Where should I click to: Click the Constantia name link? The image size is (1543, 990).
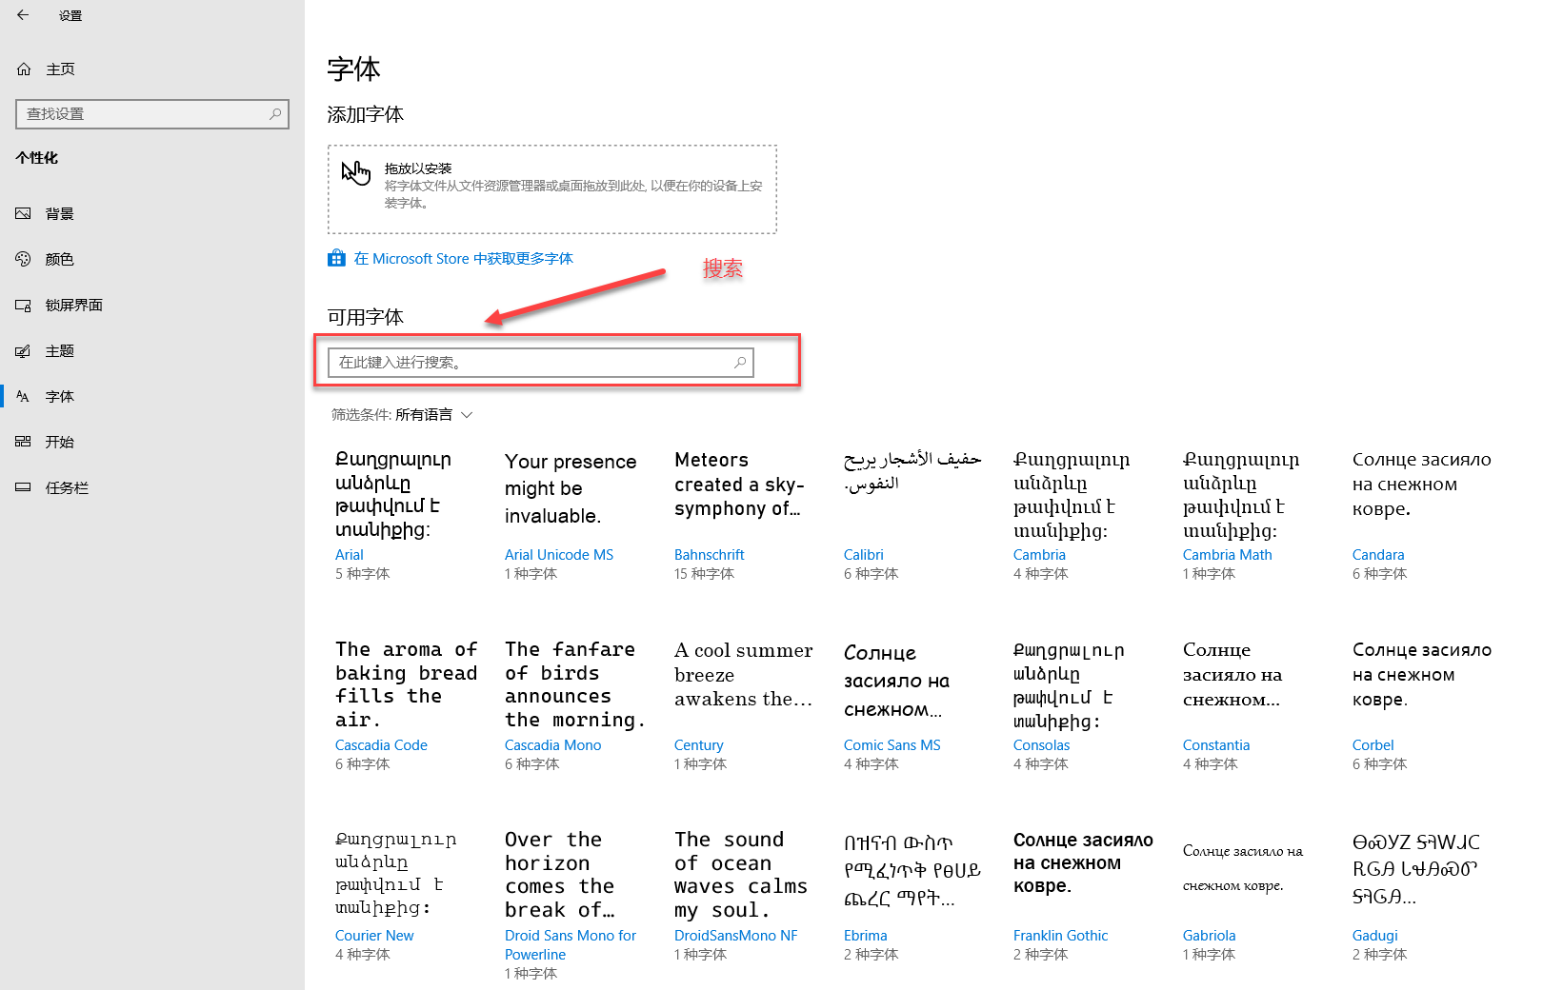pos(1215,745)
